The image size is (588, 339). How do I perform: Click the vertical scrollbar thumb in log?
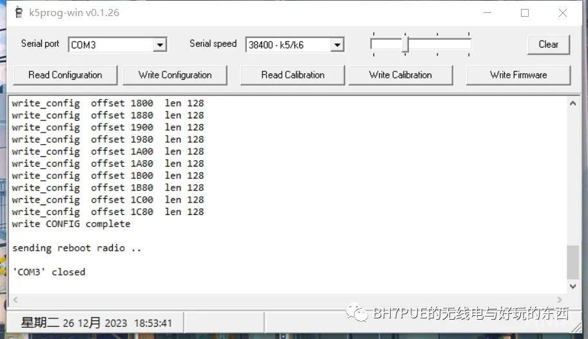pyautogui.click(x=573, y=262)
